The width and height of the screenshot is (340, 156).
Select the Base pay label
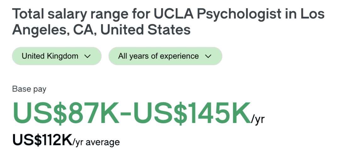(29, 89)
